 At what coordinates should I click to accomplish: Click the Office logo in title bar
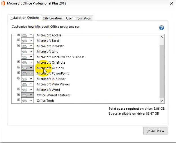(x=3, y=3)
